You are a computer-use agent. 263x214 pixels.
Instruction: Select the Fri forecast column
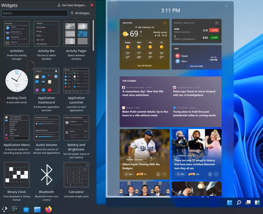[x=162, y=50]
